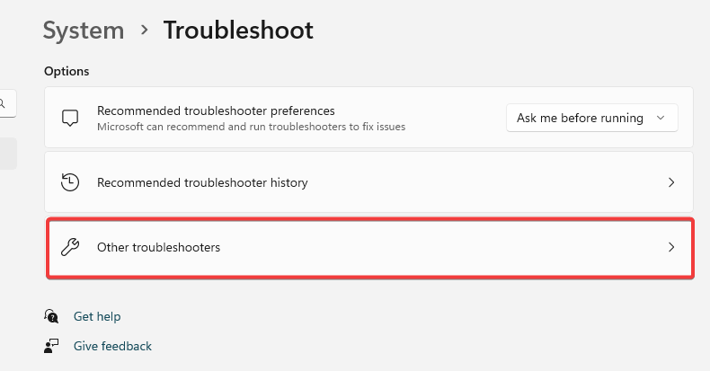Click the Get help icon
Viewport: 710px width, 371px height.
point(52,316)
